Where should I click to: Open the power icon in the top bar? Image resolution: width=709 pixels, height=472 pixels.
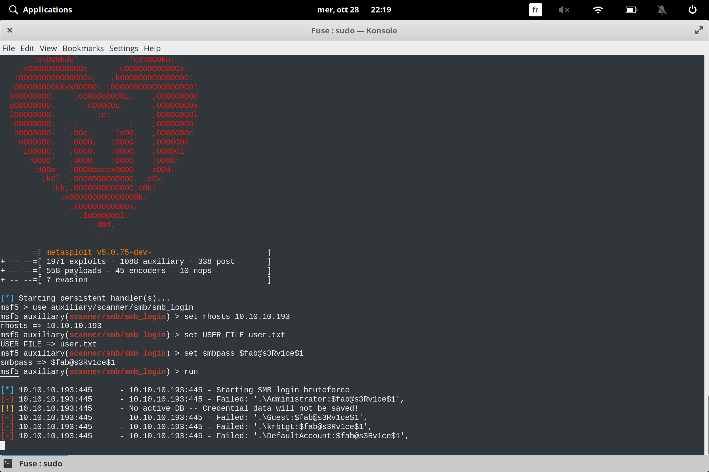click(x=693, y=10)
